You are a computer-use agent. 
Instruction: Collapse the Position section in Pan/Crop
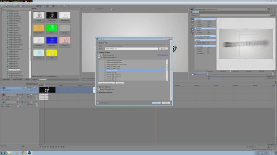point(205,19)
